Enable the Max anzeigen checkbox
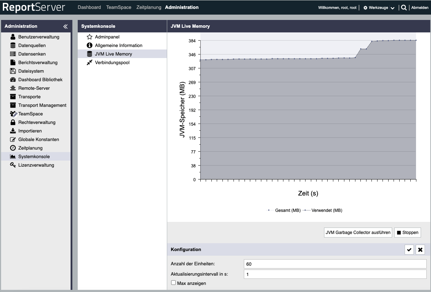431x292 pixels. pyautogui.click(x=174, y=283)
